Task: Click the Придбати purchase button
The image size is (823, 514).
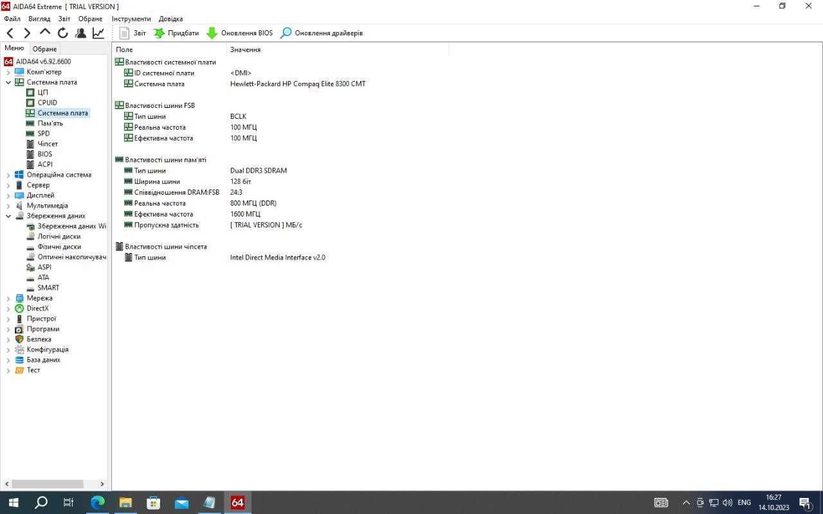Action: (176, 33)
